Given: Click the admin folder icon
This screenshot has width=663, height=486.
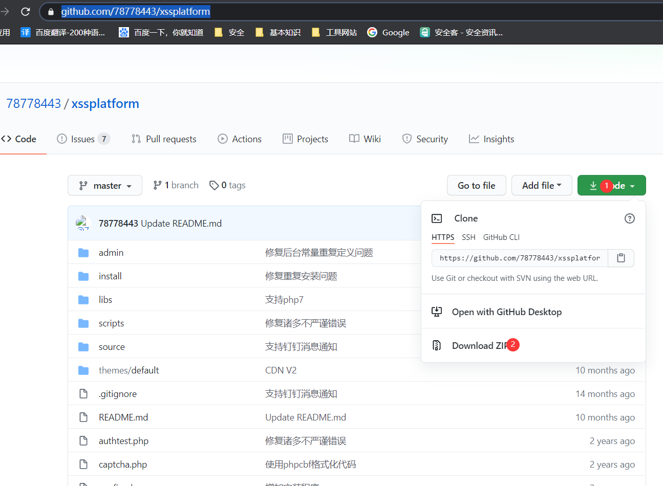Looking at the screenshot, I should point(83,252).
